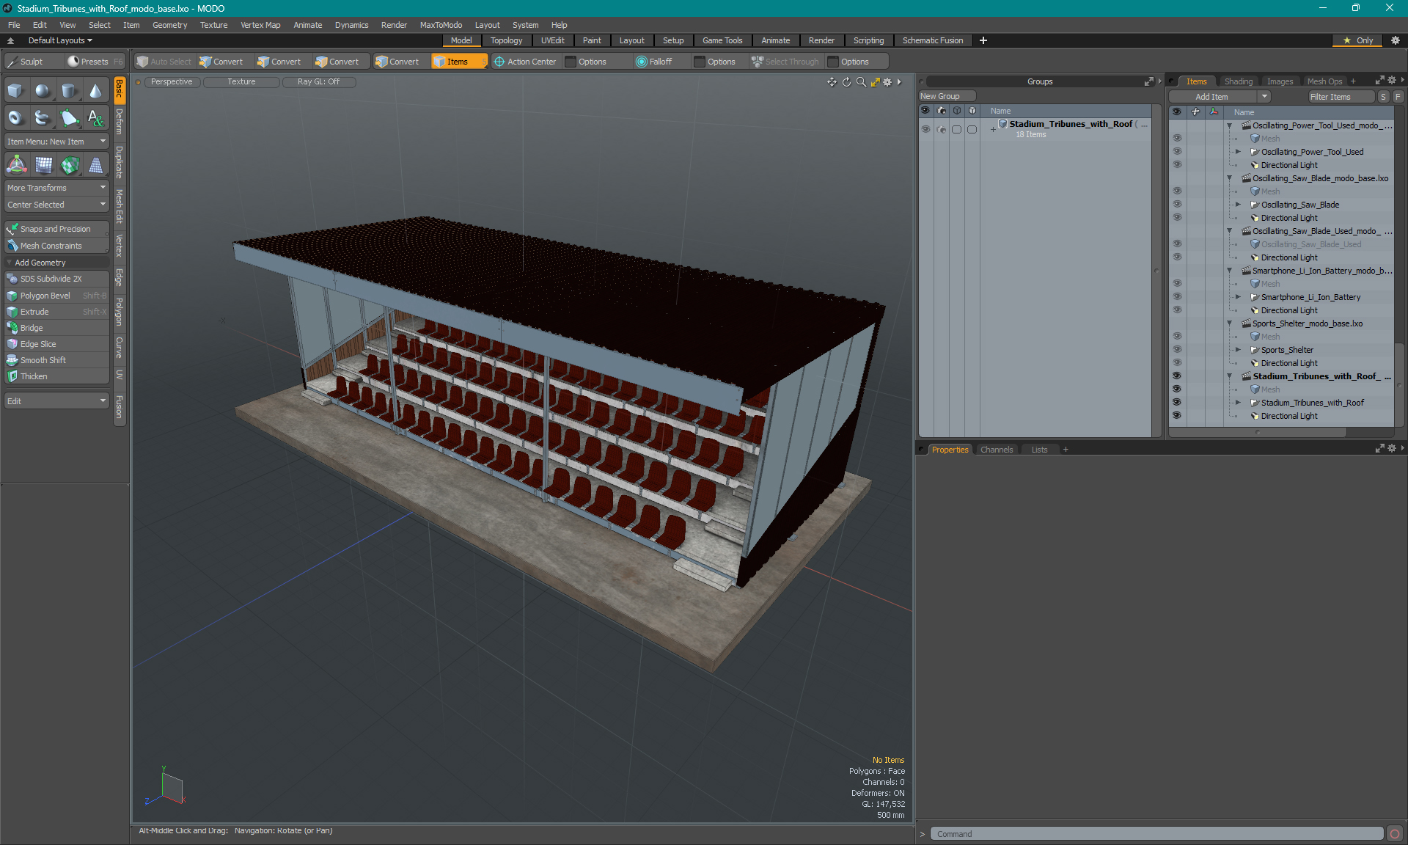This screenshot has height=845, width=1408.
Task: Open the Edit dropdown
Action: click(x=56, y=401)
